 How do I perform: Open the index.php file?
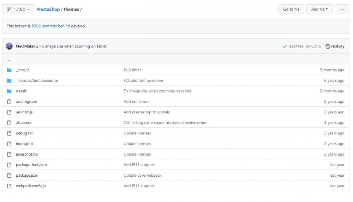pyautogui.click(x=24, y=144)
